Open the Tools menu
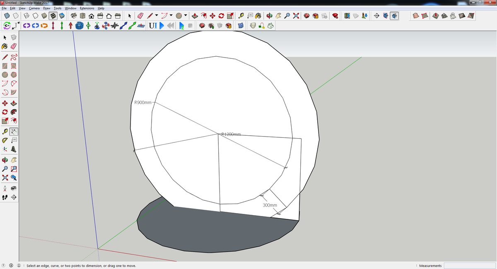Screen dimensions: 497x269 coord(58,8)
